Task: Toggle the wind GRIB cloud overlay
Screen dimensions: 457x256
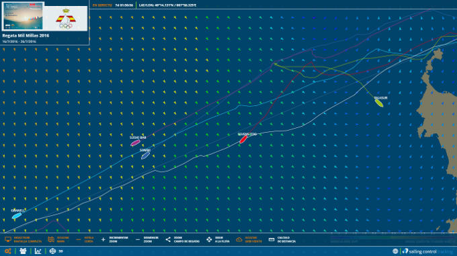Action: coord(239,240)
